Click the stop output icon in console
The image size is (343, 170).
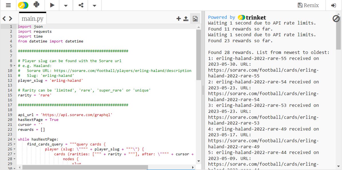336,19
